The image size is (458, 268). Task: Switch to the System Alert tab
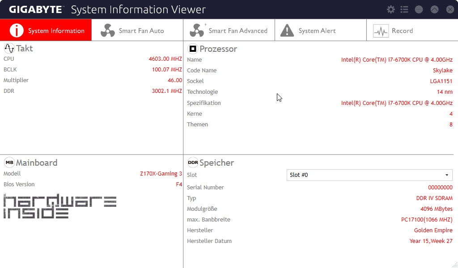[321, 30]
